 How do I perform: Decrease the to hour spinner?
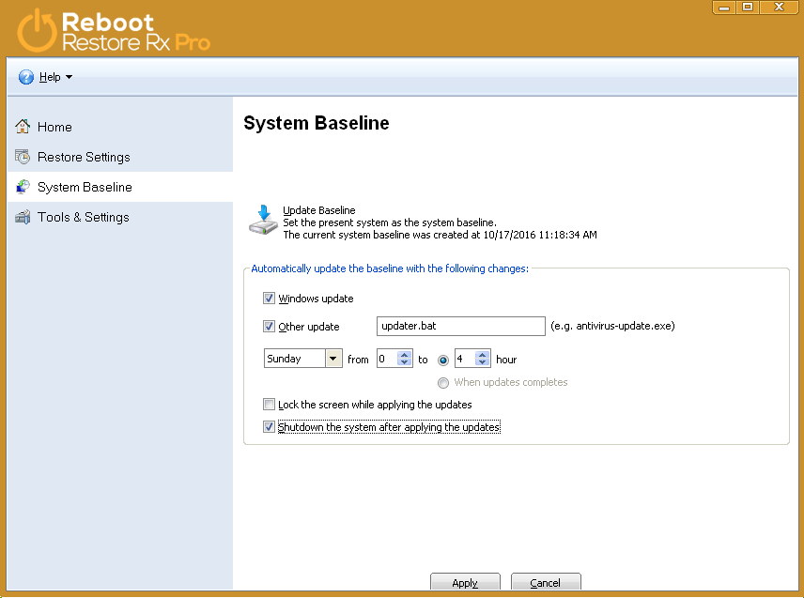click(482, 362)
